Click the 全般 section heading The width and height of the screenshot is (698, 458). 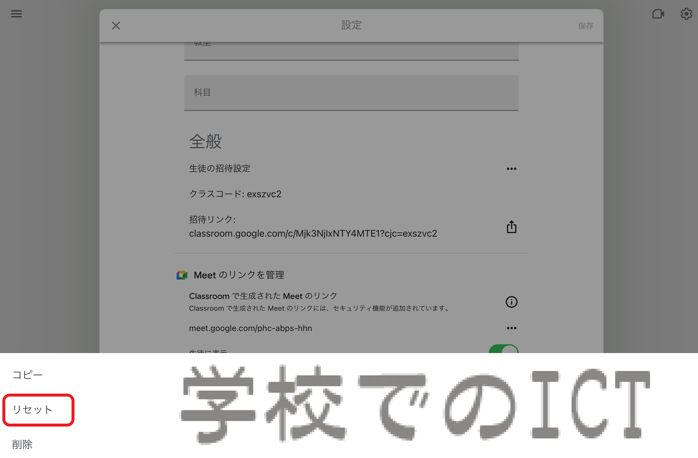click(205, 141)
